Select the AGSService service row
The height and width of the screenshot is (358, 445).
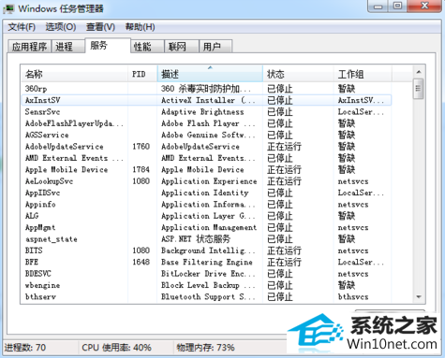(x=206, y=135)
